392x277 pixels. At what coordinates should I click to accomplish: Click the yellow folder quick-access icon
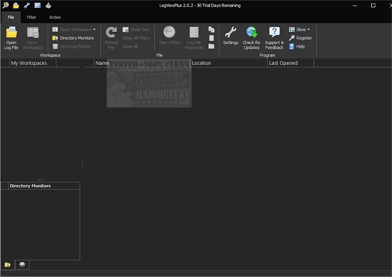(x=16, y=6)
